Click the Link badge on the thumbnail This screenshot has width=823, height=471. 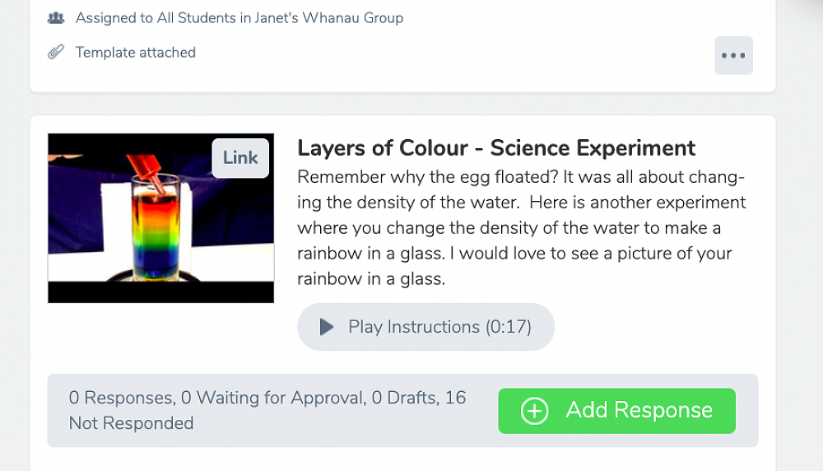pyautogui.click(x=240, y=158)
